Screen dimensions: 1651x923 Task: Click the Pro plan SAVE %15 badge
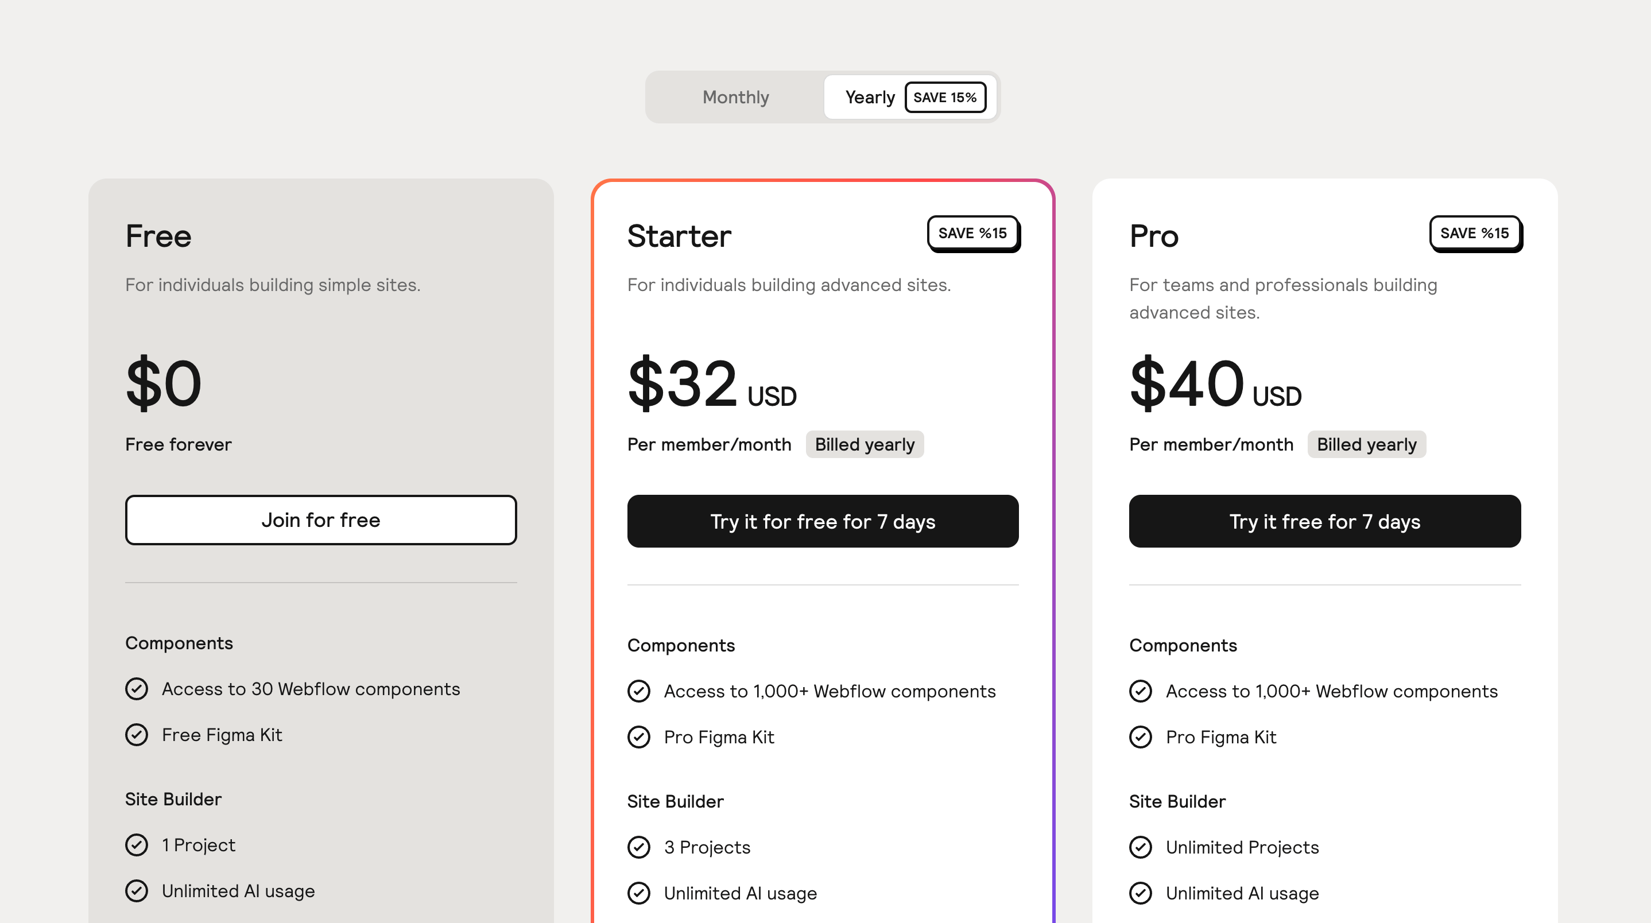(x=1474, y=233)
